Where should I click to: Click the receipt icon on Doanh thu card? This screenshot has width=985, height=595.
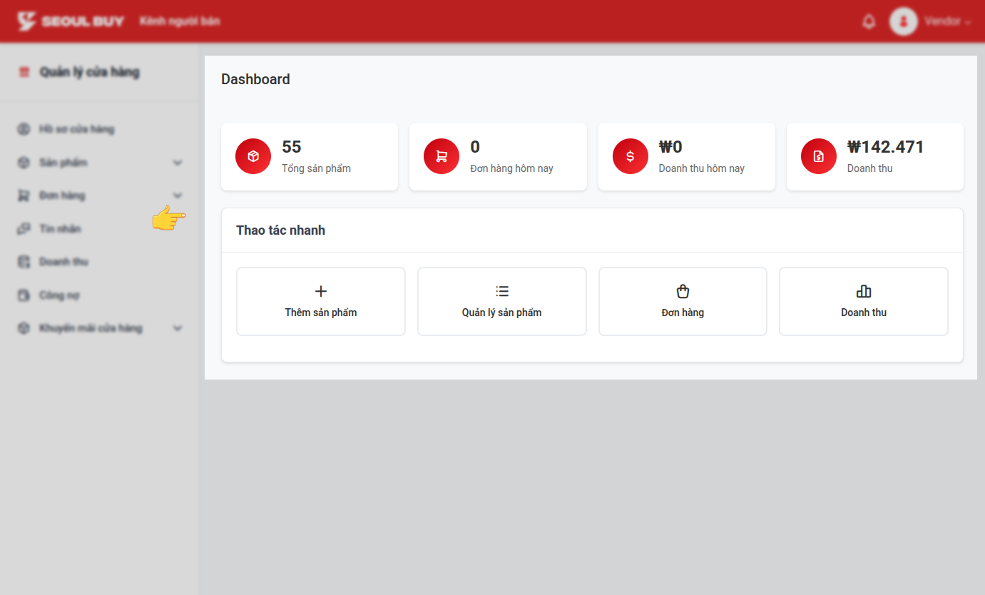(x=818, y=156)
